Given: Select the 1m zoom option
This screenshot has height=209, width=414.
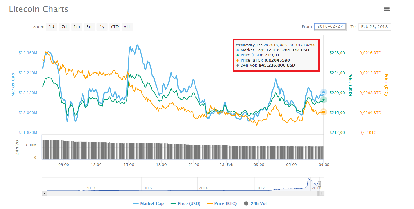Looking at the screenshot, I should [x=77, y=27].
